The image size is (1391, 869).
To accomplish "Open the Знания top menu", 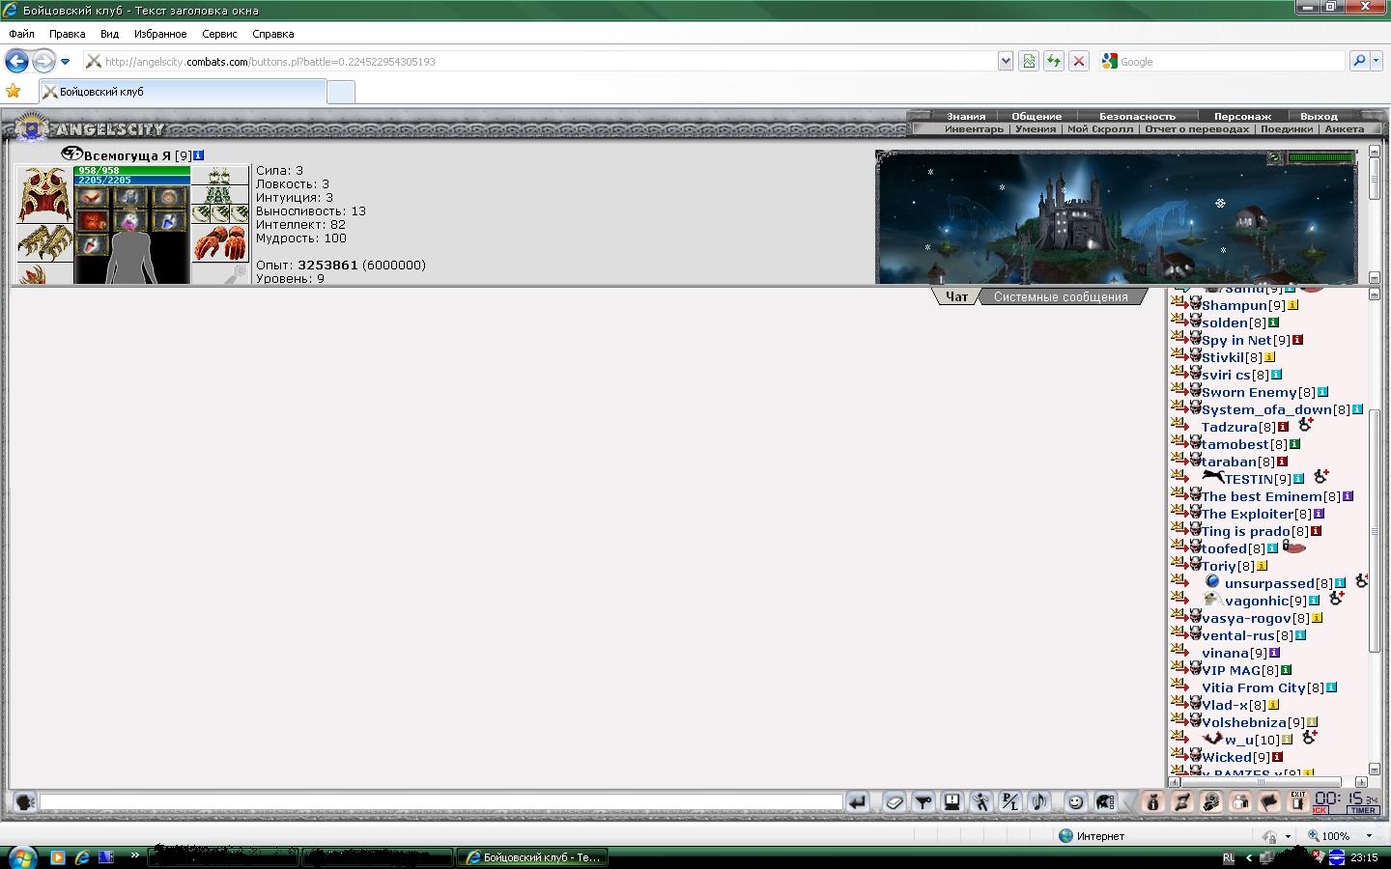I will (966, 116).
